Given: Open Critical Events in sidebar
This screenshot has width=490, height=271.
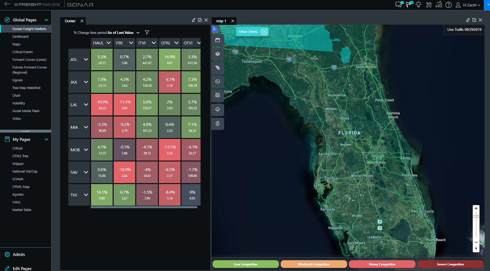Looking at the screenshot, I should point(22,52).
